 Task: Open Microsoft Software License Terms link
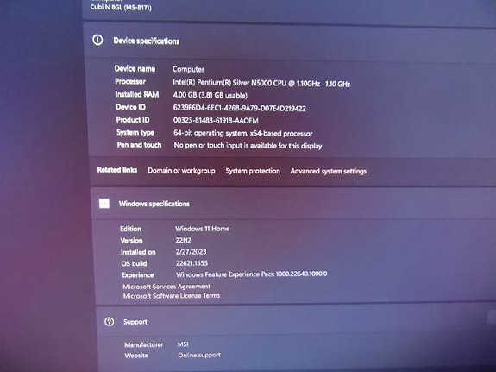(172, 296)
